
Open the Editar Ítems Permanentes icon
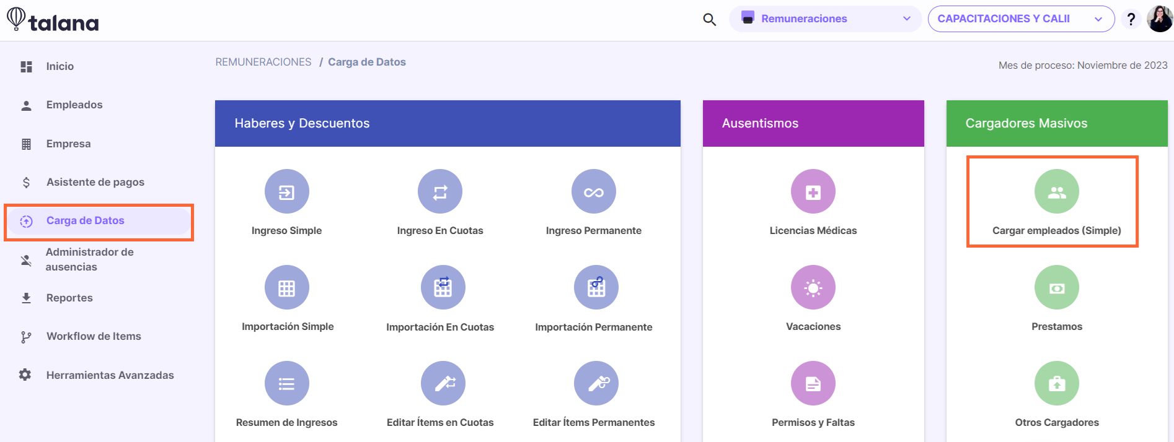point(596,383)
